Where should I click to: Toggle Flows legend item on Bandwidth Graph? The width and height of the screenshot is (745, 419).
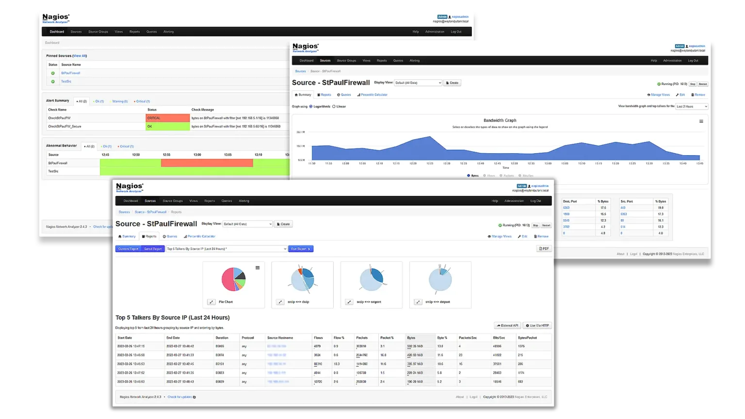(489, 176)
